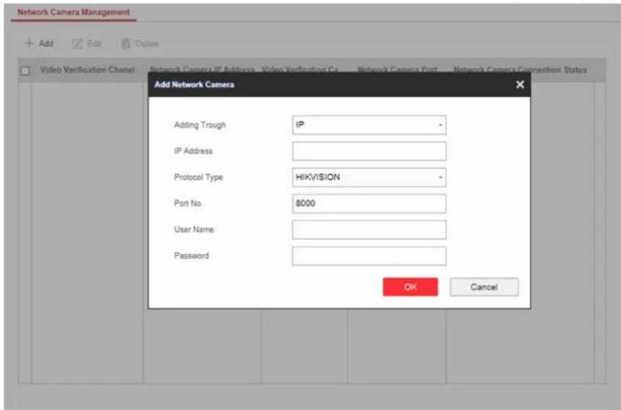The width and height of the screenshot is (621, 410).
Task: Confirm with the red OK button
Action: tap(410, 287)
